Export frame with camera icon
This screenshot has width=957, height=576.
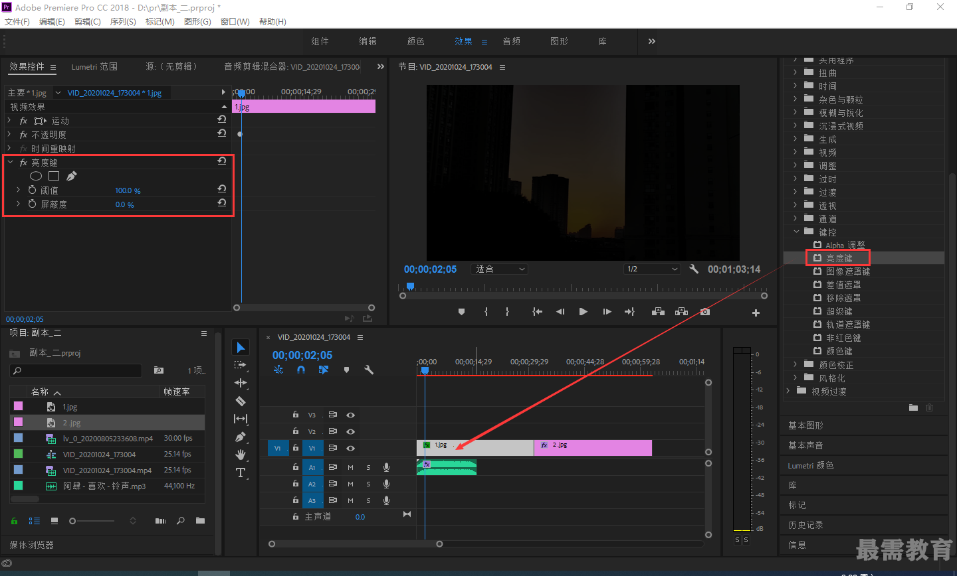(705, 312)
